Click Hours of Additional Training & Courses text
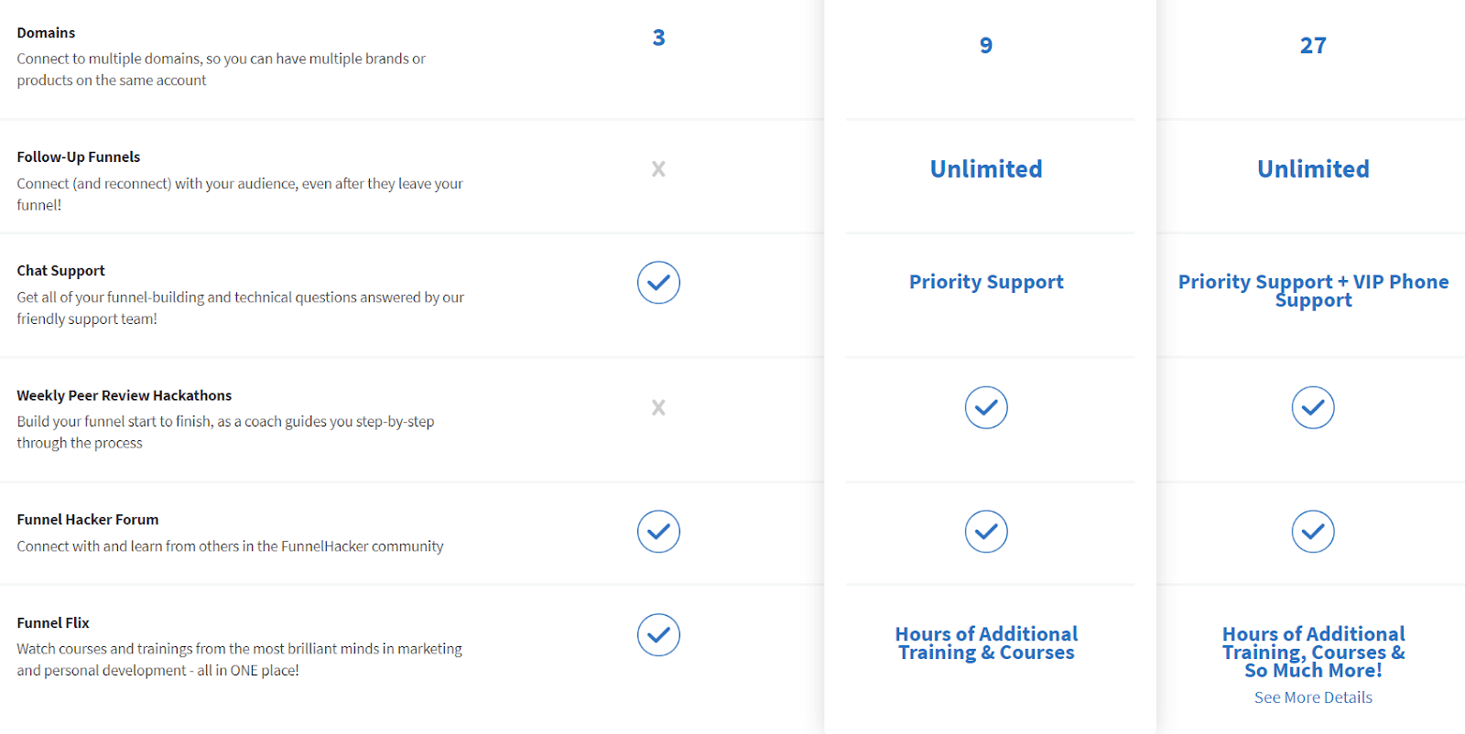This screenshot has width=1465, height=734. coord(986,643)
